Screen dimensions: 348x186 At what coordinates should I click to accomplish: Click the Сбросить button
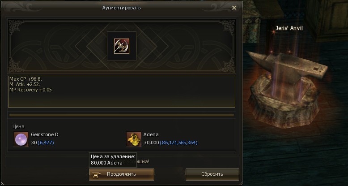(x=212, y=174)
